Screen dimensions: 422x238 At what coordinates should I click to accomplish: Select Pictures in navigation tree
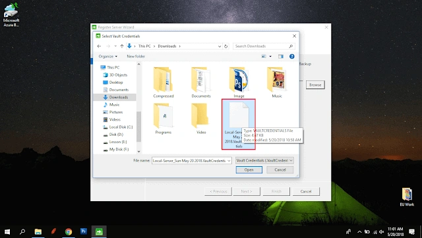click(113, 112)
